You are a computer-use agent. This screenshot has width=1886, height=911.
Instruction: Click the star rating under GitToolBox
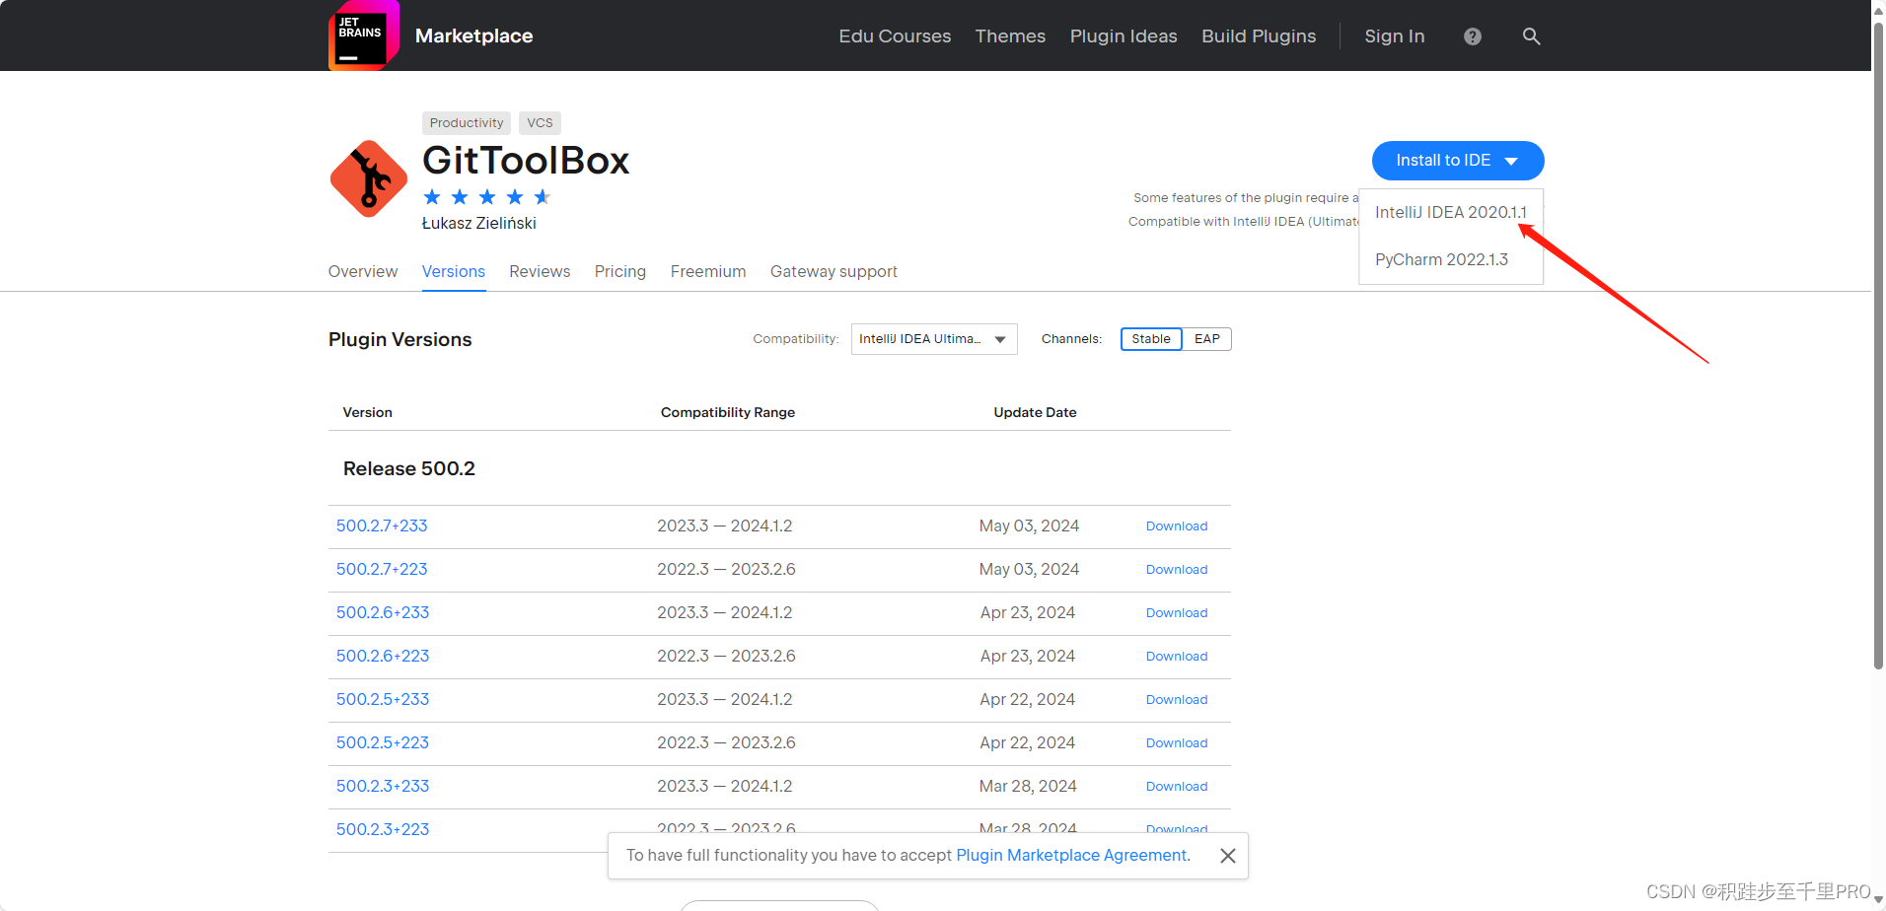(486, 197)
